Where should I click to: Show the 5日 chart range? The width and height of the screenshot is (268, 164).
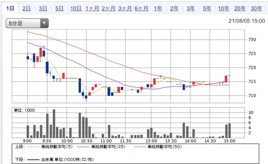tap(59, 8)
